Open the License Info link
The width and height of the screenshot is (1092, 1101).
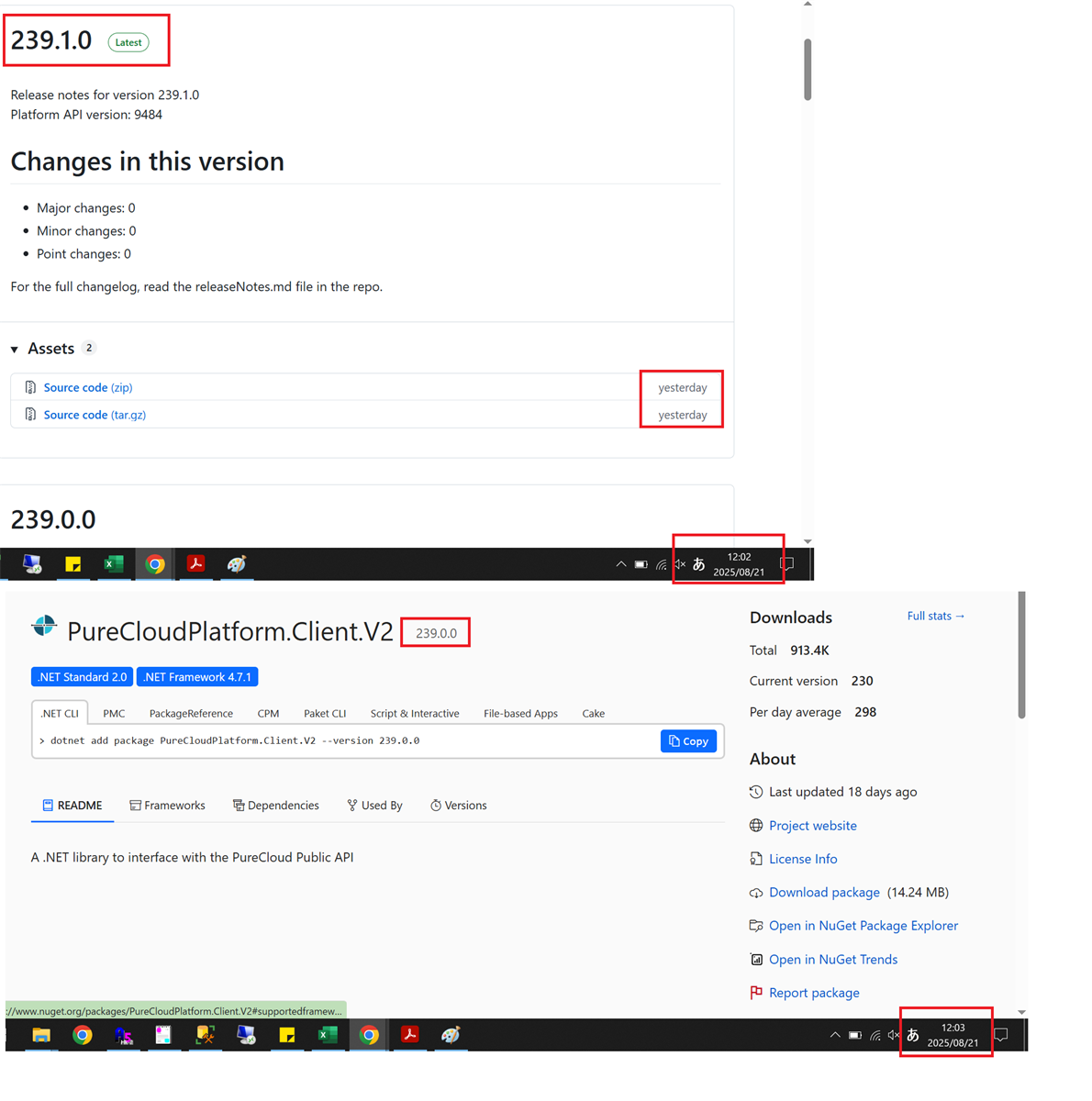803,859
